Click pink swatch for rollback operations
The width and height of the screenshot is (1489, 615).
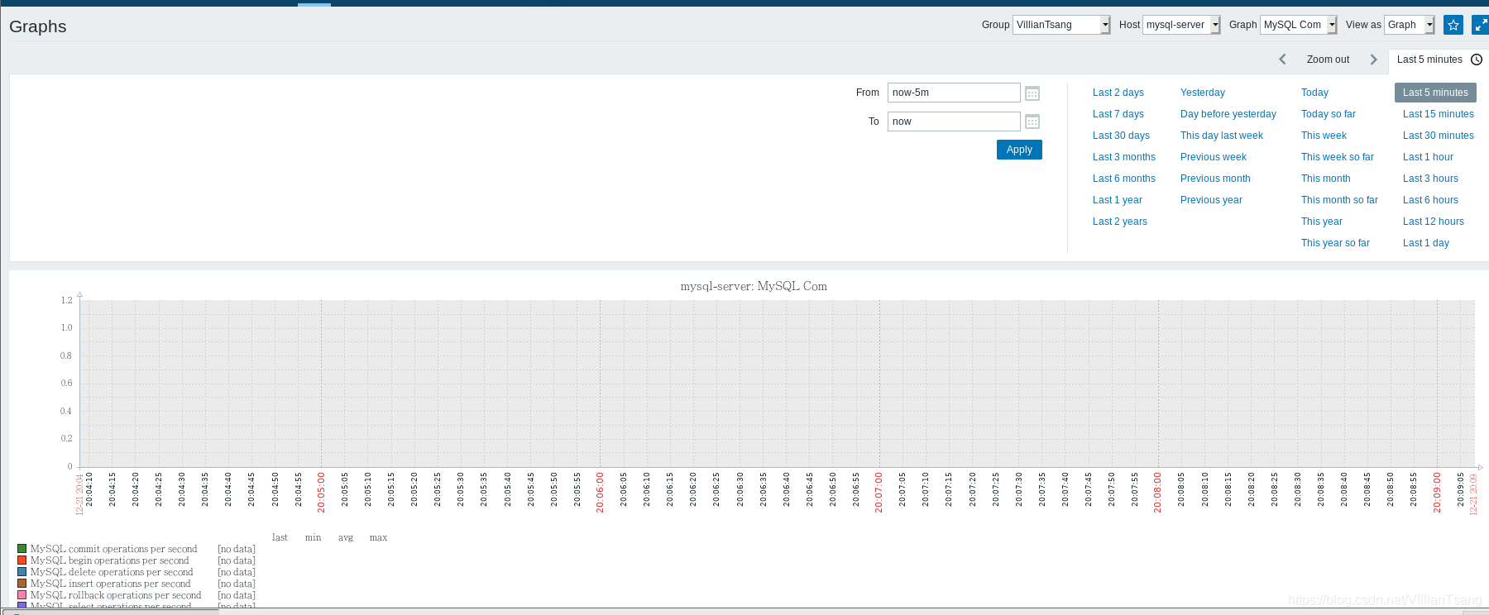tap(22, 595)
